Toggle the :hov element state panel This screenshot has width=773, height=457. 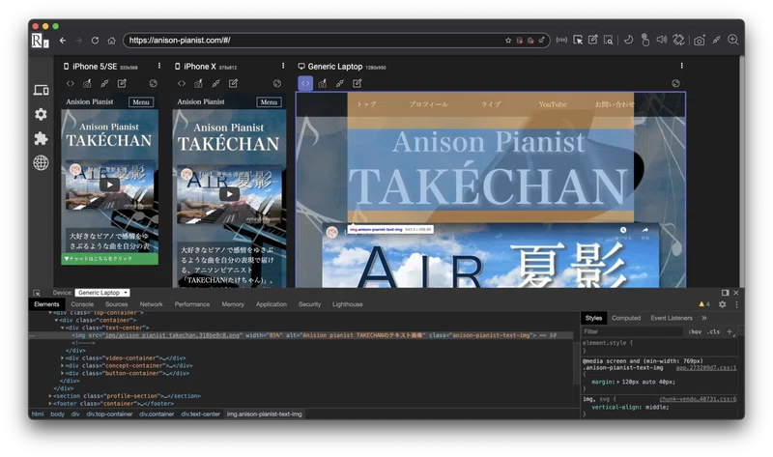[695, 331]
